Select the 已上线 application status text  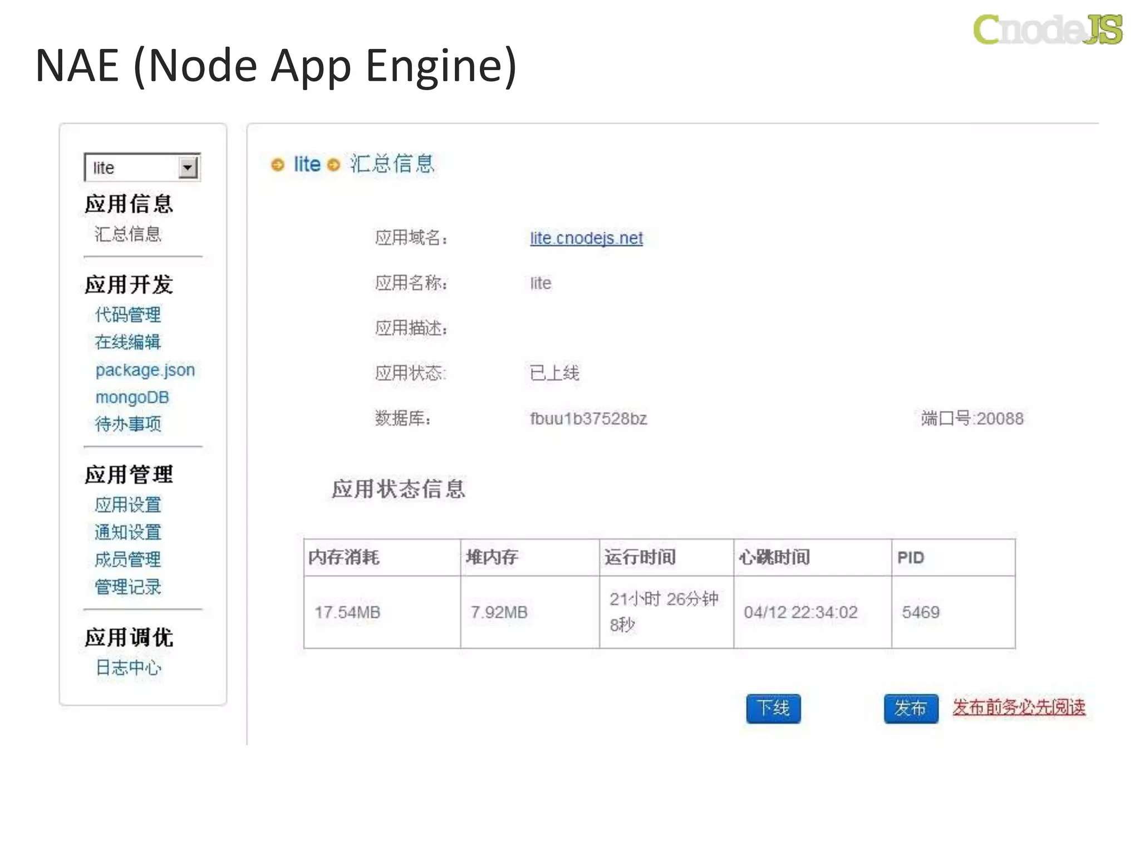click(x=554, y=373)
